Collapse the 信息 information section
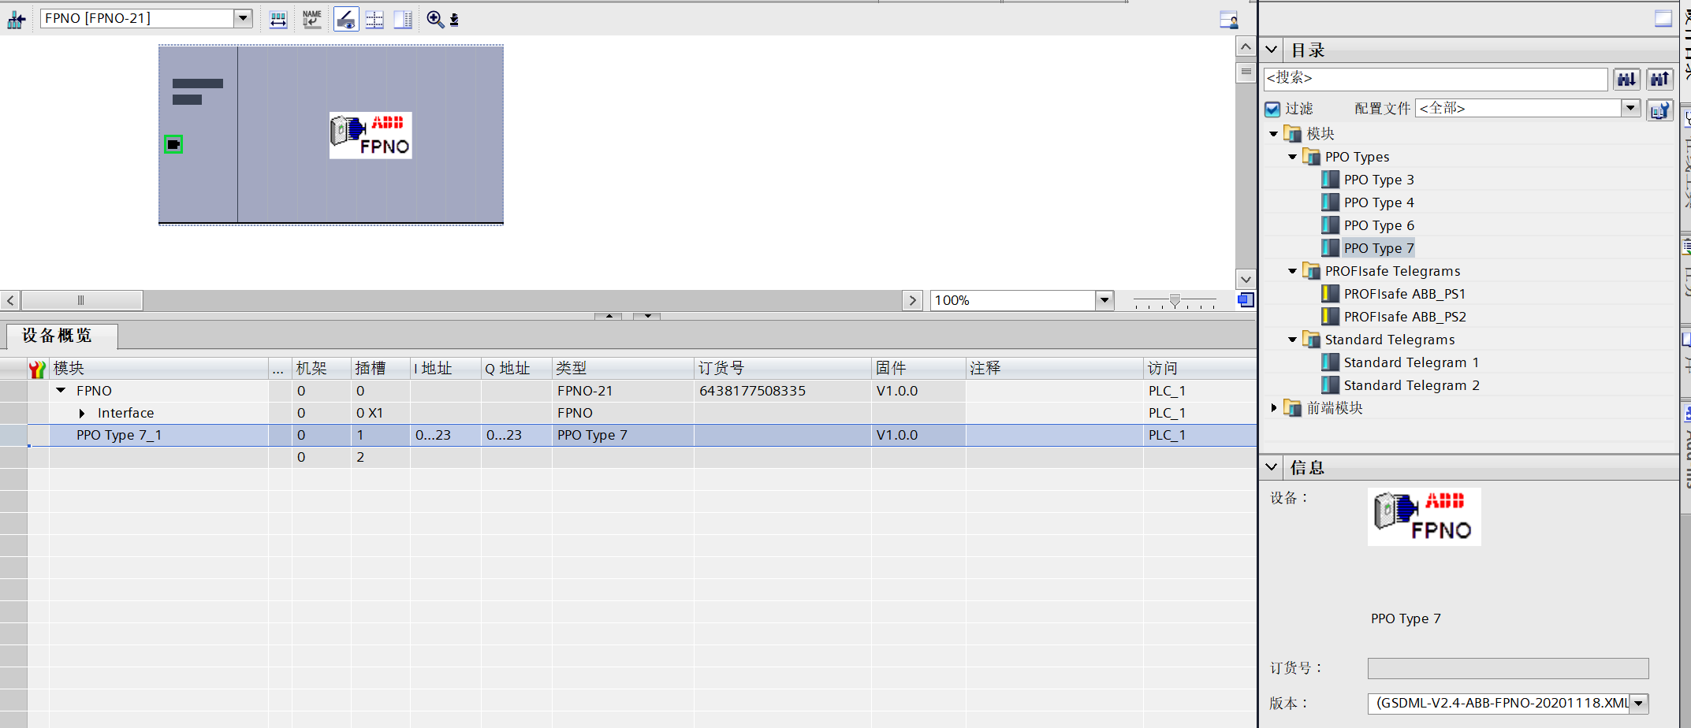 [x=1272, y=467]
